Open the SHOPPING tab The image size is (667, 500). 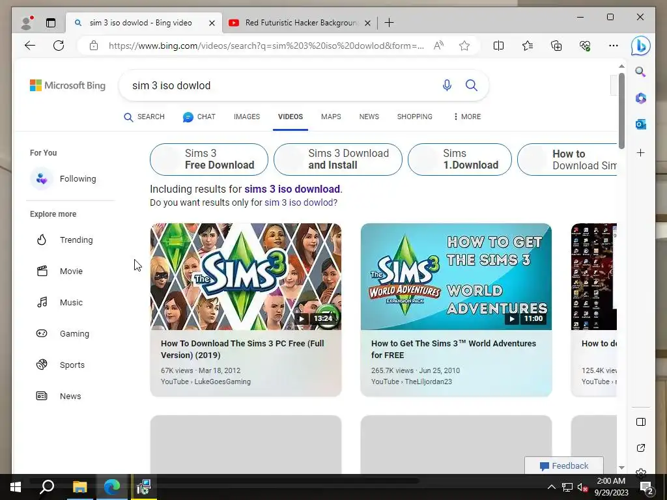pyautogui.click(x=415, y=117)
